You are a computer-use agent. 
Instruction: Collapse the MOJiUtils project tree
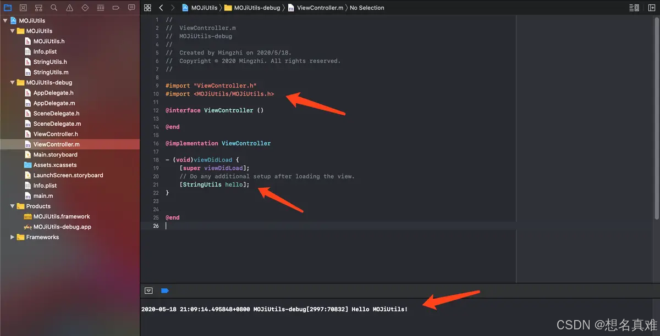tap(5, 20)
